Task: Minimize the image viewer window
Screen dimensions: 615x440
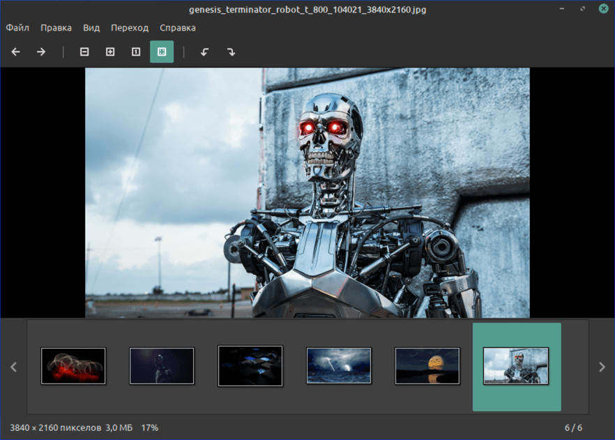Action: point(562,8)
